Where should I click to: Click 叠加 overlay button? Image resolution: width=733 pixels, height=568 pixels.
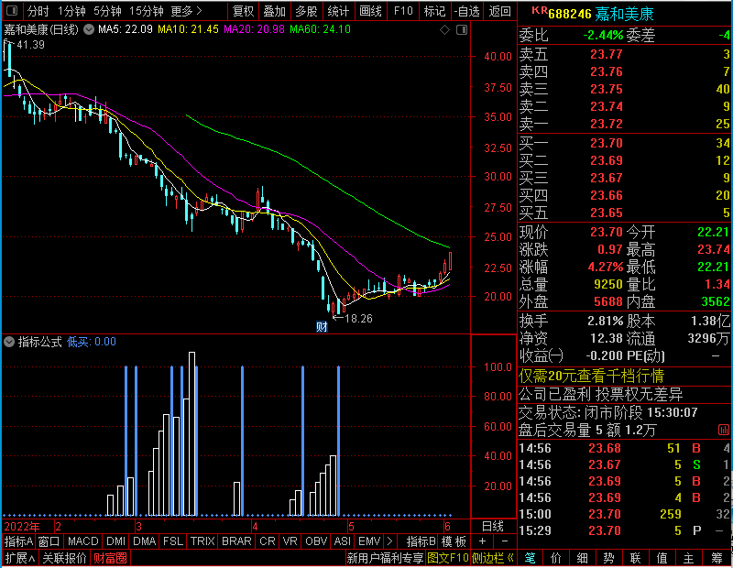tap(274, 11)
